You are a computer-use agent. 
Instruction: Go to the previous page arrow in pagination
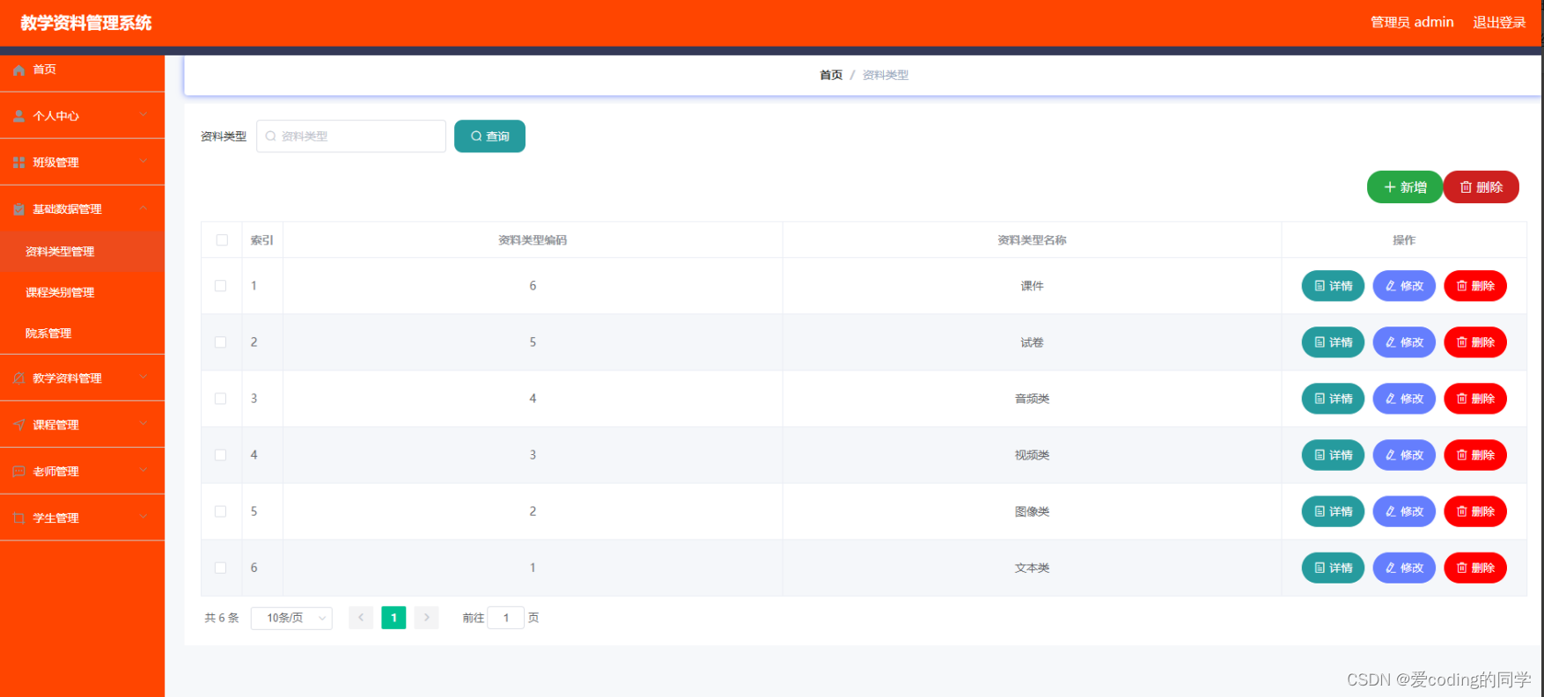point(361,618)
